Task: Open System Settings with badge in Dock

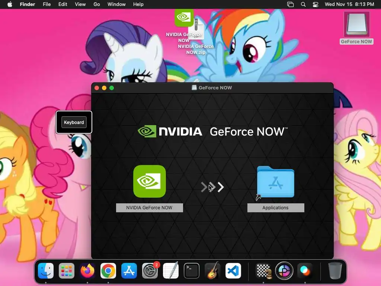Action: point(150,271)
